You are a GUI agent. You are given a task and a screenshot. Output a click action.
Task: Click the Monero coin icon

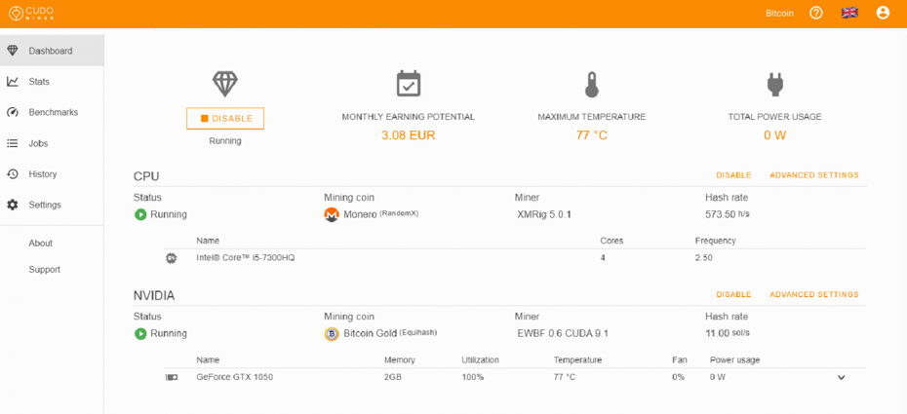pyautogui.click(x=331, y=215)
